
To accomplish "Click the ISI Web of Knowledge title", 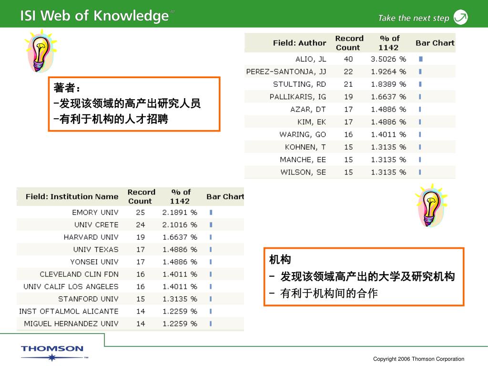I will (x=94, y=16).
